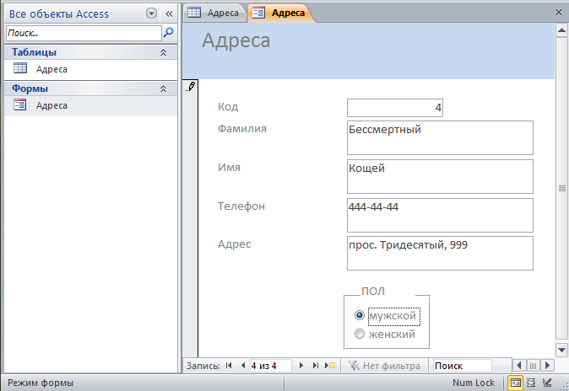This screenshot has height=391, width=569.
Task: Click the Таблицы group header
Action: point(90,52)
